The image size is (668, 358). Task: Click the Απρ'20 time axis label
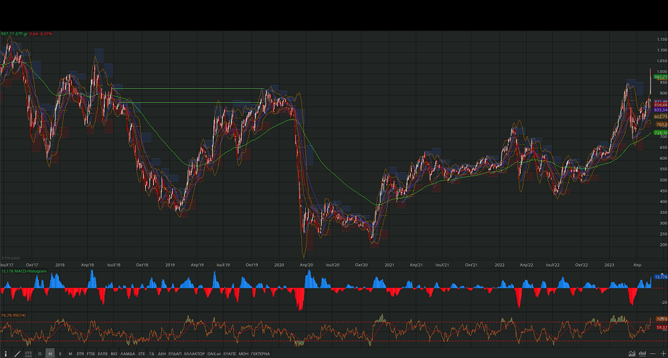click(x=307, y=265)
